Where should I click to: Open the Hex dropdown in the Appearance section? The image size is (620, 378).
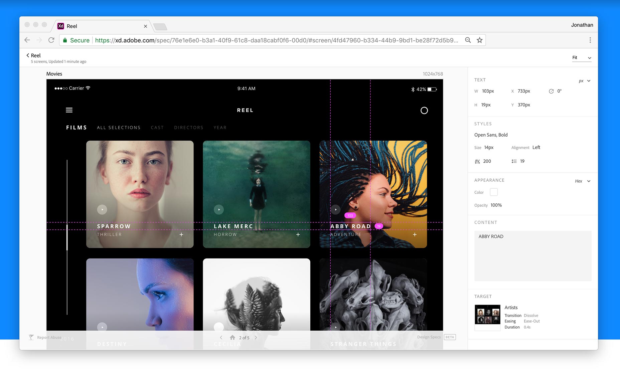[x=582, y=181]
